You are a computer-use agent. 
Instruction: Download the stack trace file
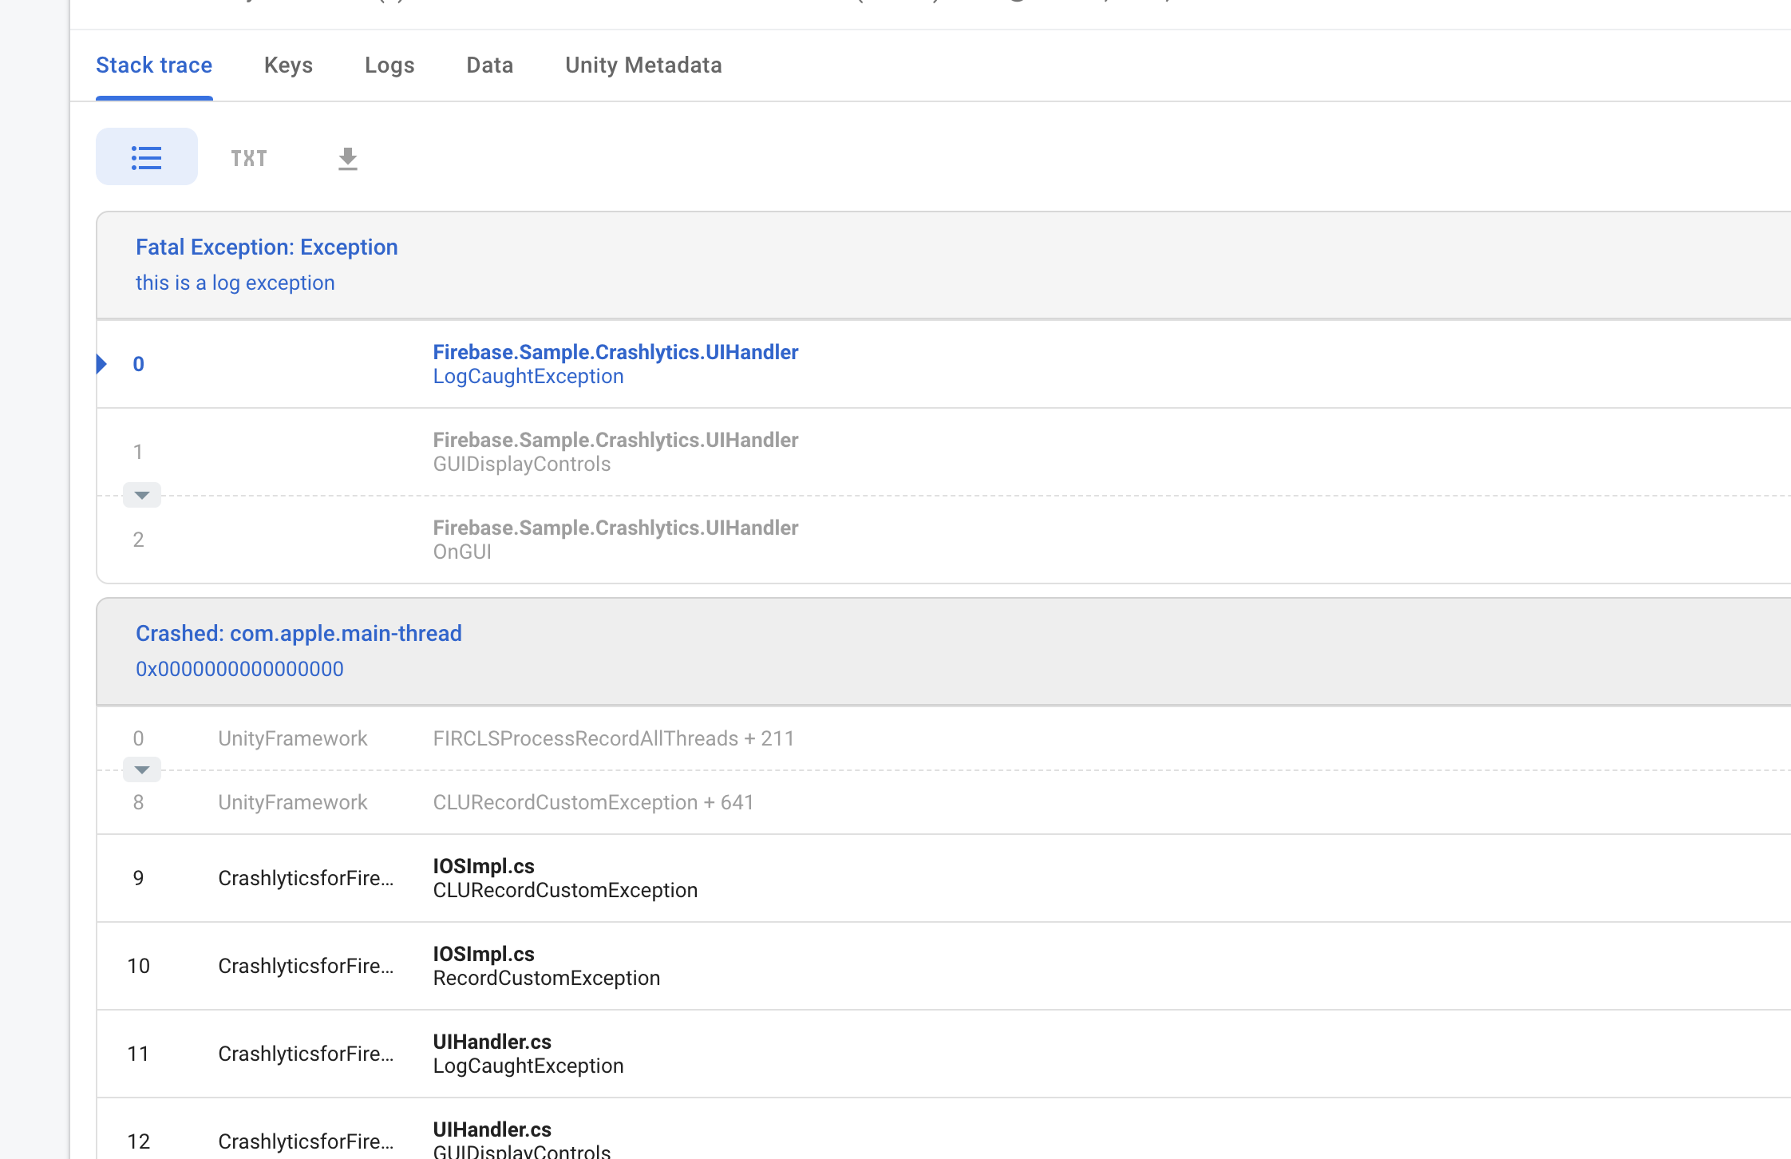347,158
